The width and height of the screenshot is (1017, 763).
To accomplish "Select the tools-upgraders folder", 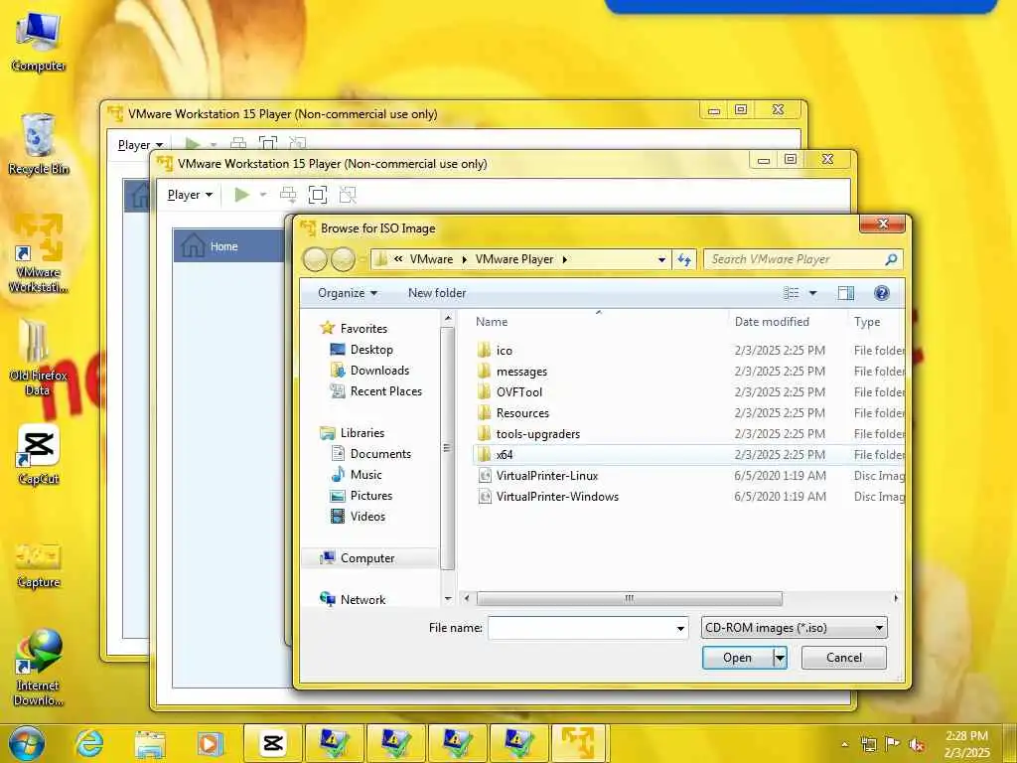I will (x=537, y=433).
